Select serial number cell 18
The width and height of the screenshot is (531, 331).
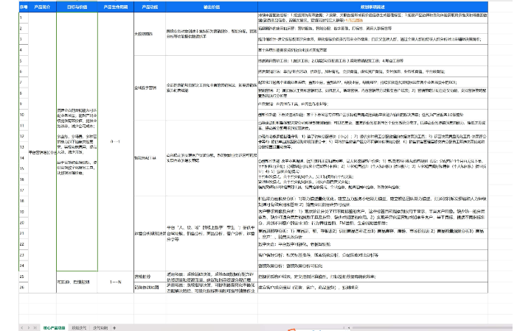tap(24, 201)
